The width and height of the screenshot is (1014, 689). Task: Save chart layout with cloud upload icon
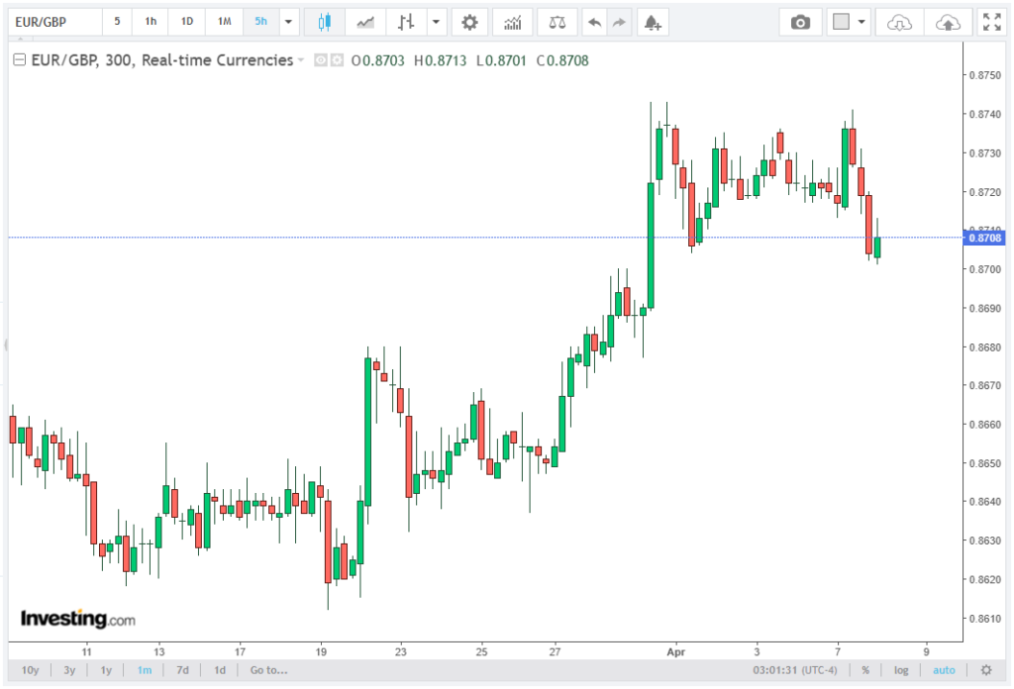[x=948, y=22]
